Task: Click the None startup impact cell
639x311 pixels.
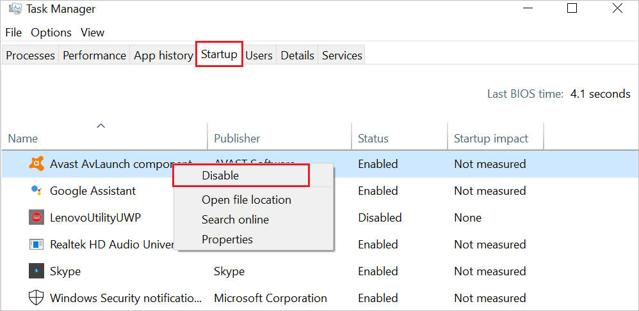Action: [468, 218]
